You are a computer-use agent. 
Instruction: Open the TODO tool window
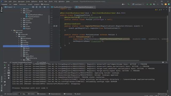pos(31,94)
